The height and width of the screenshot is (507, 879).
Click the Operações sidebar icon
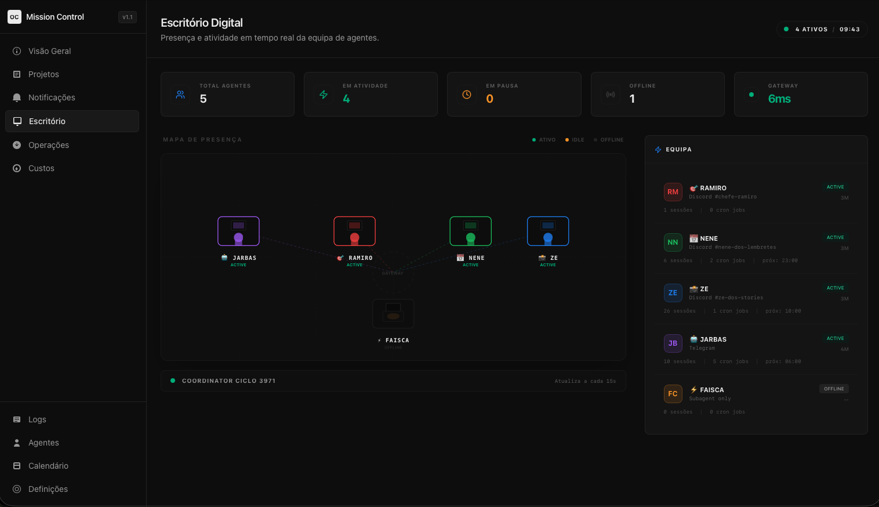coord(17,145)
